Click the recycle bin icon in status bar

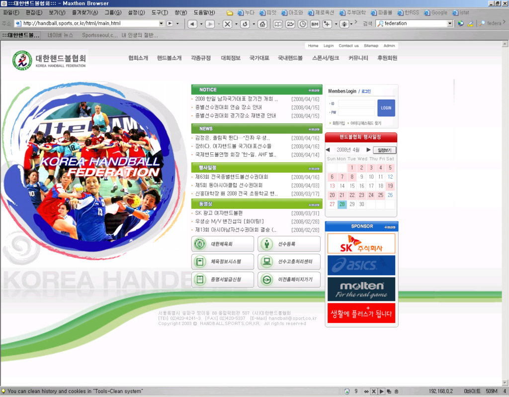click(346, 391)
